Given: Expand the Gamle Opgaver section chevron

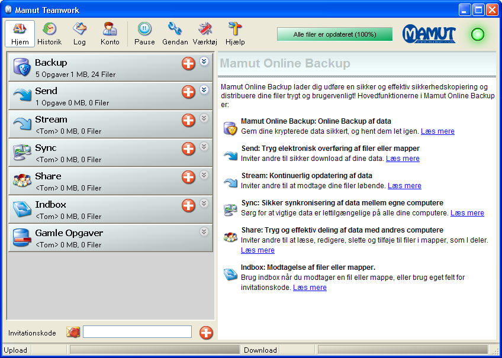Looking at the screenshot, I should pos(204,231).
